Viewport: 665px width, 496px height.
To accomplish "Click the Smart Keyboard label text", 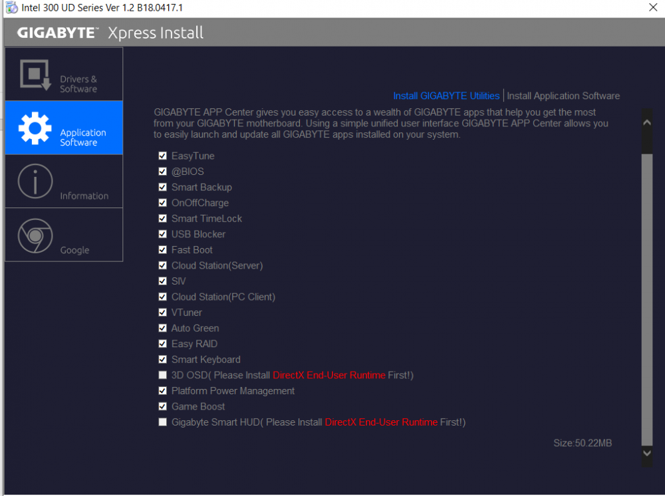I will (x=206, y=360).
